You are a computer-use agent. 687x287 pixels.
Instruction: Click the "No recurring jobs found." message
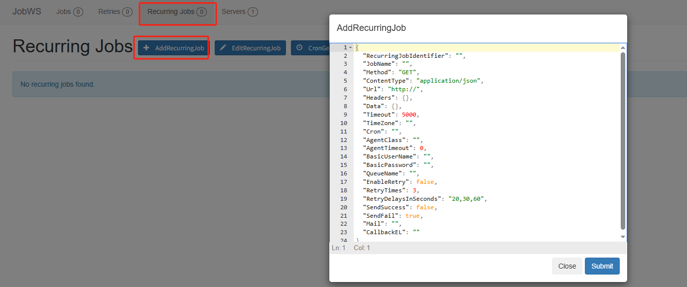pos(57,84)
